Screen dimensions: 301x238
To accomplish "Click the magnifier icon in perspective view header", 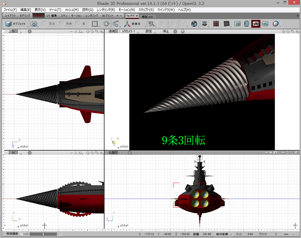I will tap(292, 32).
